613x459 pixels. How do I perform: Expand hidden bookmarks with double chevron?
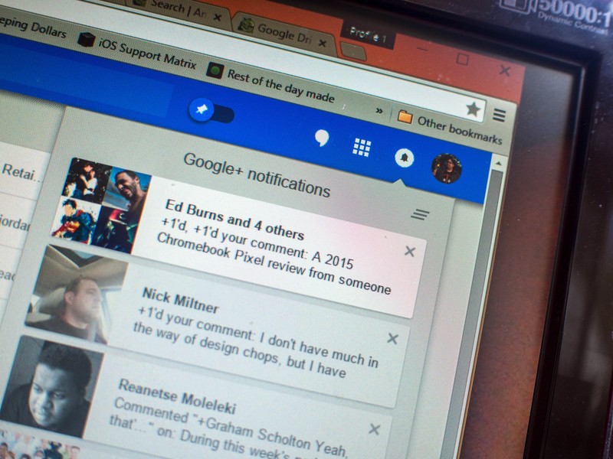click(x=379, y=111)
